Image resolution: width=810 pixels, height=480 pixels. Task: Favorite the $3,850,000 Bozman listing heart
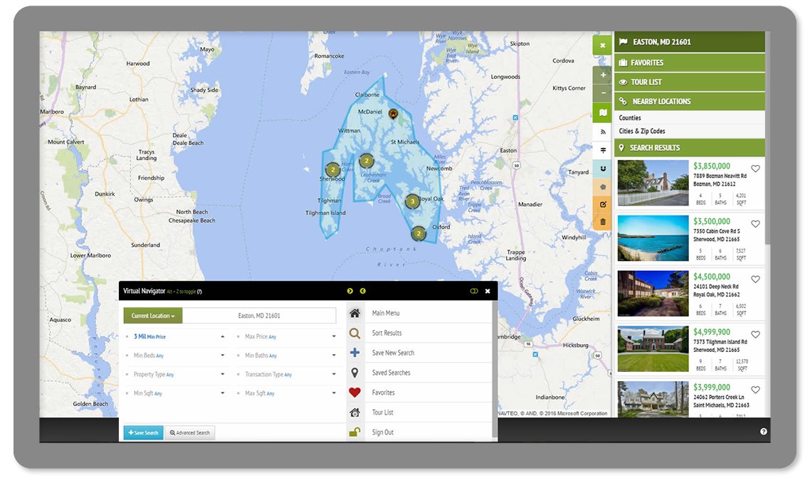point(755,169)
